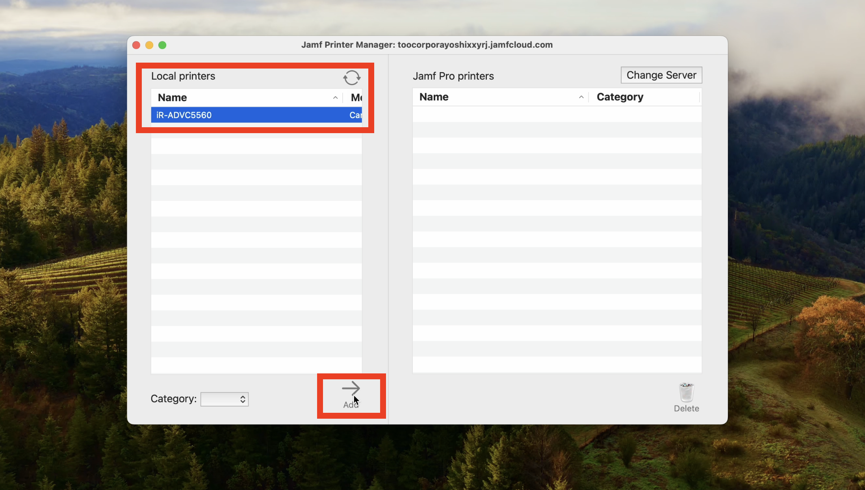Screen dimensions: 865x490
Task: Zoom the Jamf Printer Manager window
Action: point(162,45)
